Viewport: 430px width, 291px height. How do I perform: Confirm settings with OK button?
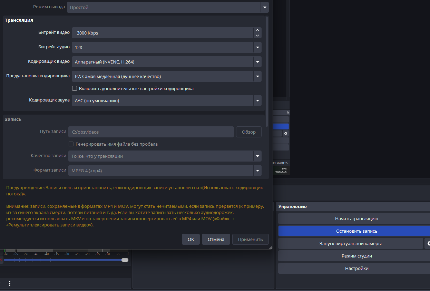pos(191,239)
